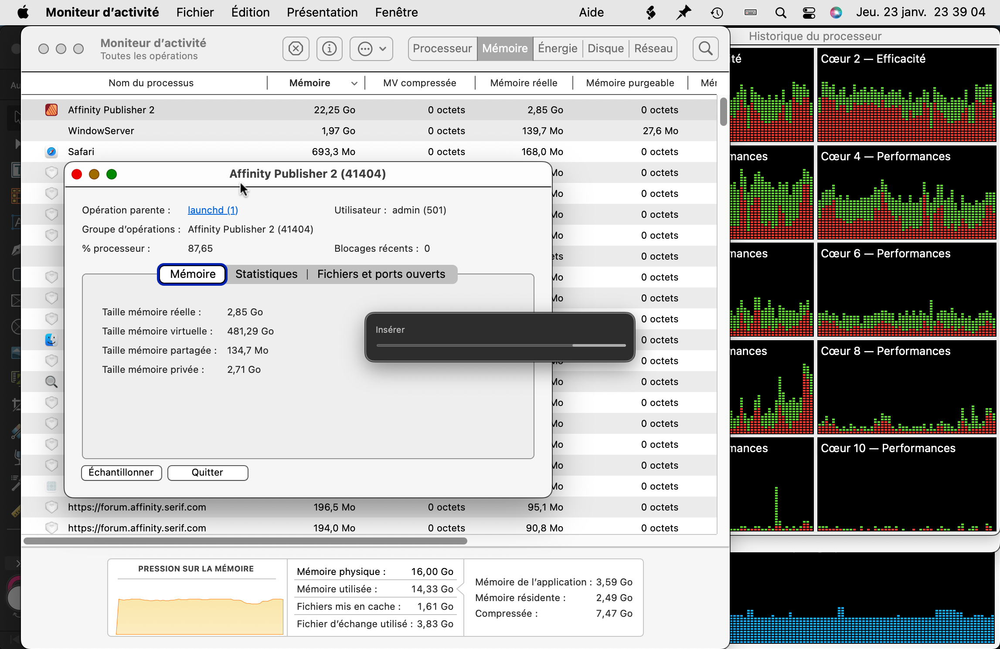This screenshot has height=649, width=1000.
Task: Click the date and time in menu bar
Action: [921, 12]
